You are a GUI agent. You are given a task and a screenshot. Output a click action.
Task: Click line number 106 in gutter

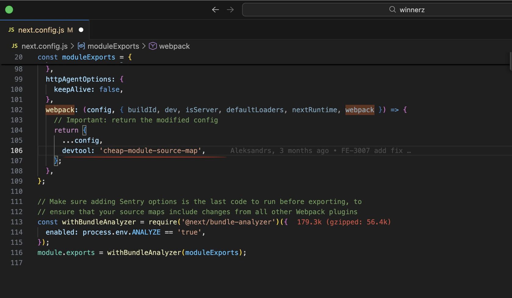[17, 151]
